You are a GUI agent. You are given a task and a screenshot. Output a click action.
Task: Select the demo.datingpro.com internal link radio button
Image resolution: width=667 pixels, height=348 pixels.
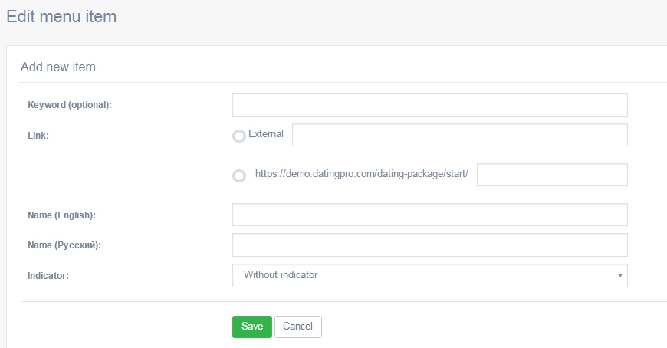239,176
